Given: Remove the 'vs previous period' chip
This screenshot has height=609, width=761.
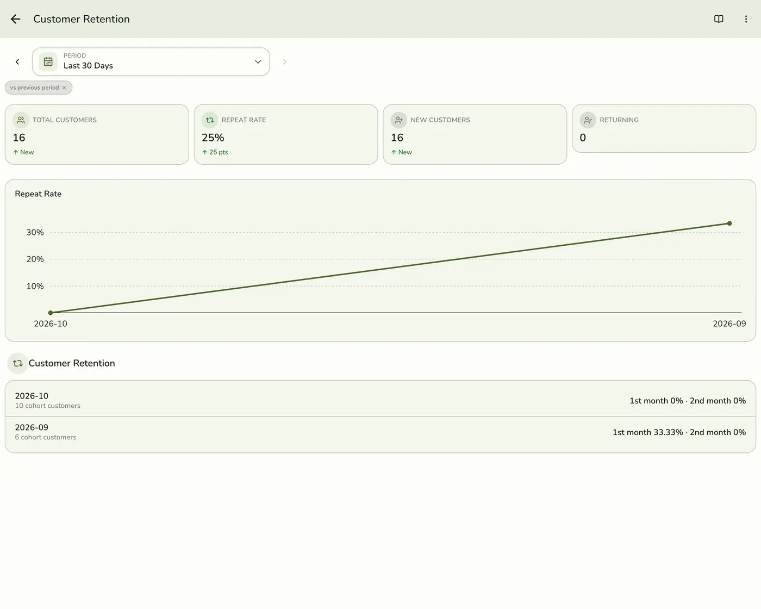Looking at the screenshot, I should (x=64, y=88).
